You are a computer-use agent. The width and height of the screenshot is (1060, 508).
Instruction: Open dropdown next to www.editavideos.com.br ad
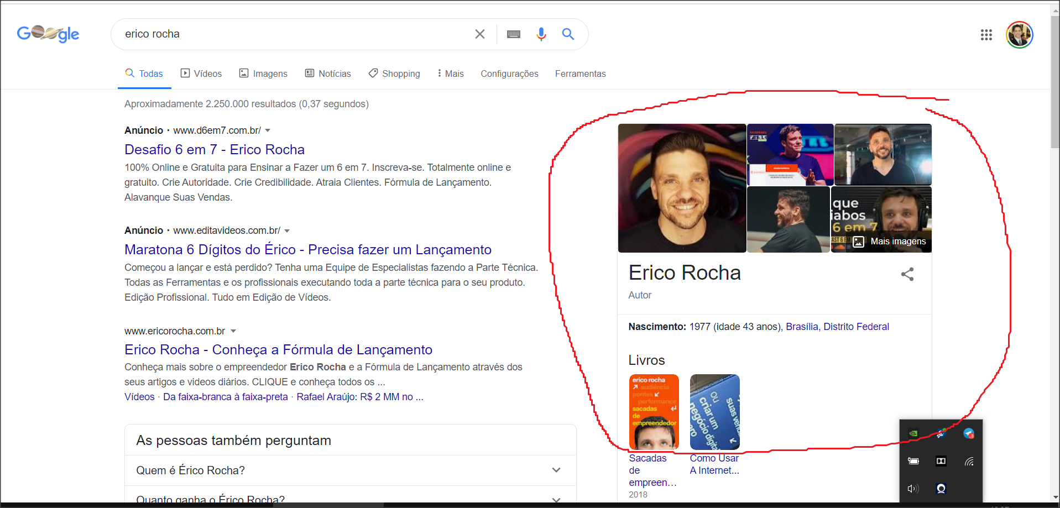pos(287,231)
